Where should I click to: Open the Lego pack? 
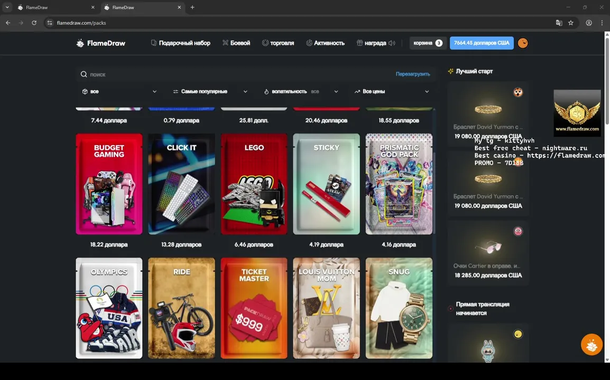[254, 184]
